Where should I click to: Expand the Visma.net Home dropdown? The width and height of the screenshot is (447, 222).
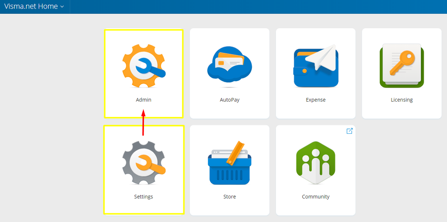[34, 6]
